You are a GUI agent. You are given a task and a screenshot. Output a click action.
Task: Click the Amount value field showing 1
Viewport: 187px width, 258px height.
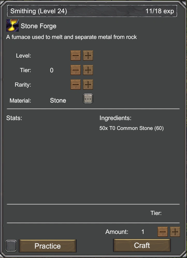[x=143, y=232]
